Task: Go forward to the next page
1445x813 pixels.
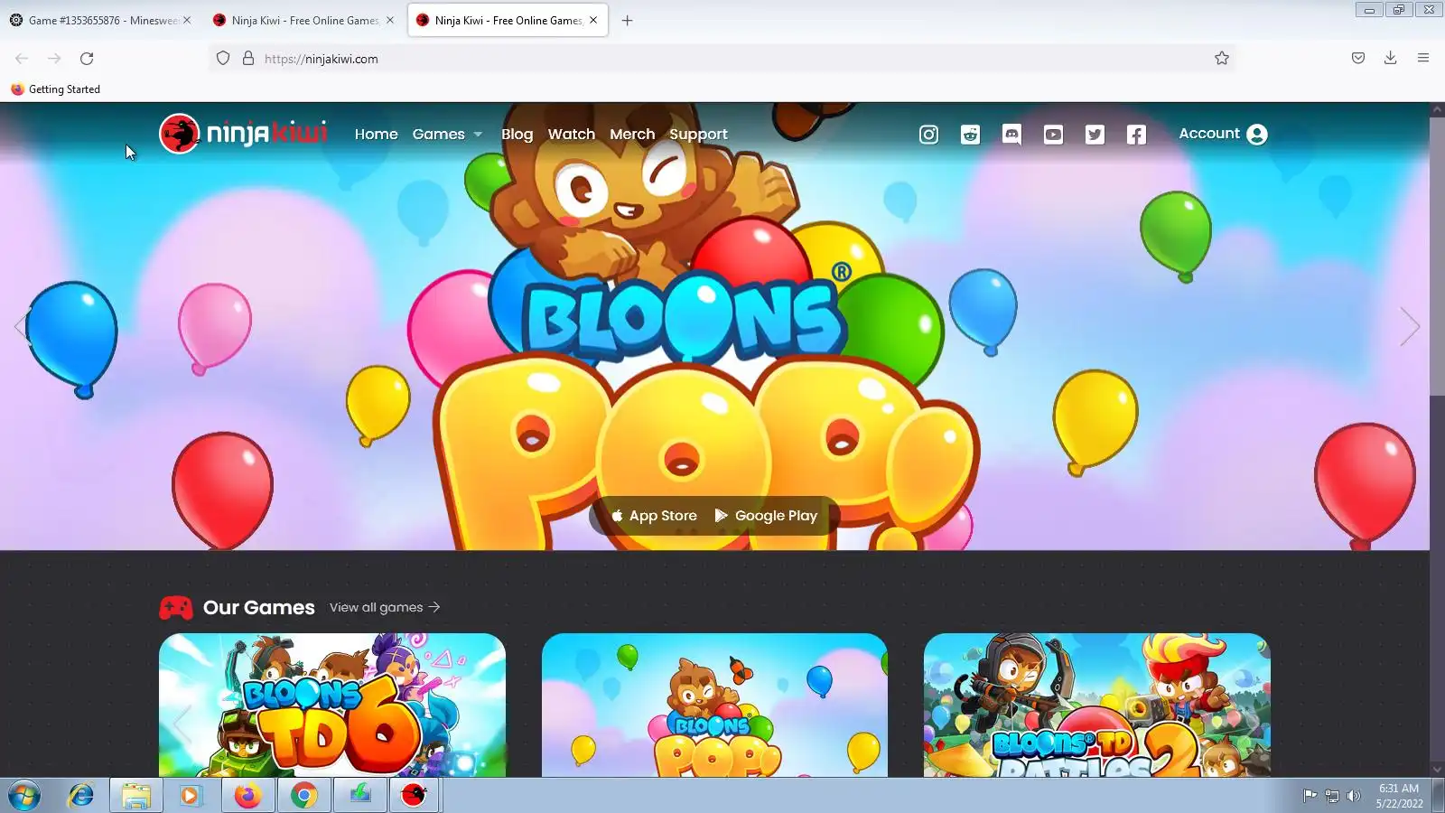Action: (54, 59)
